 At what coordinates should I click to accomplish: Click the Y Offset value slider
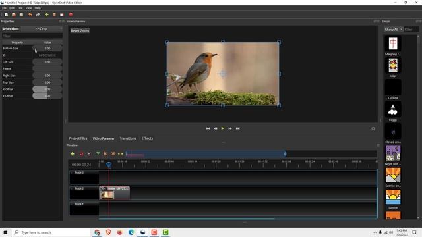tap(47, 95)
